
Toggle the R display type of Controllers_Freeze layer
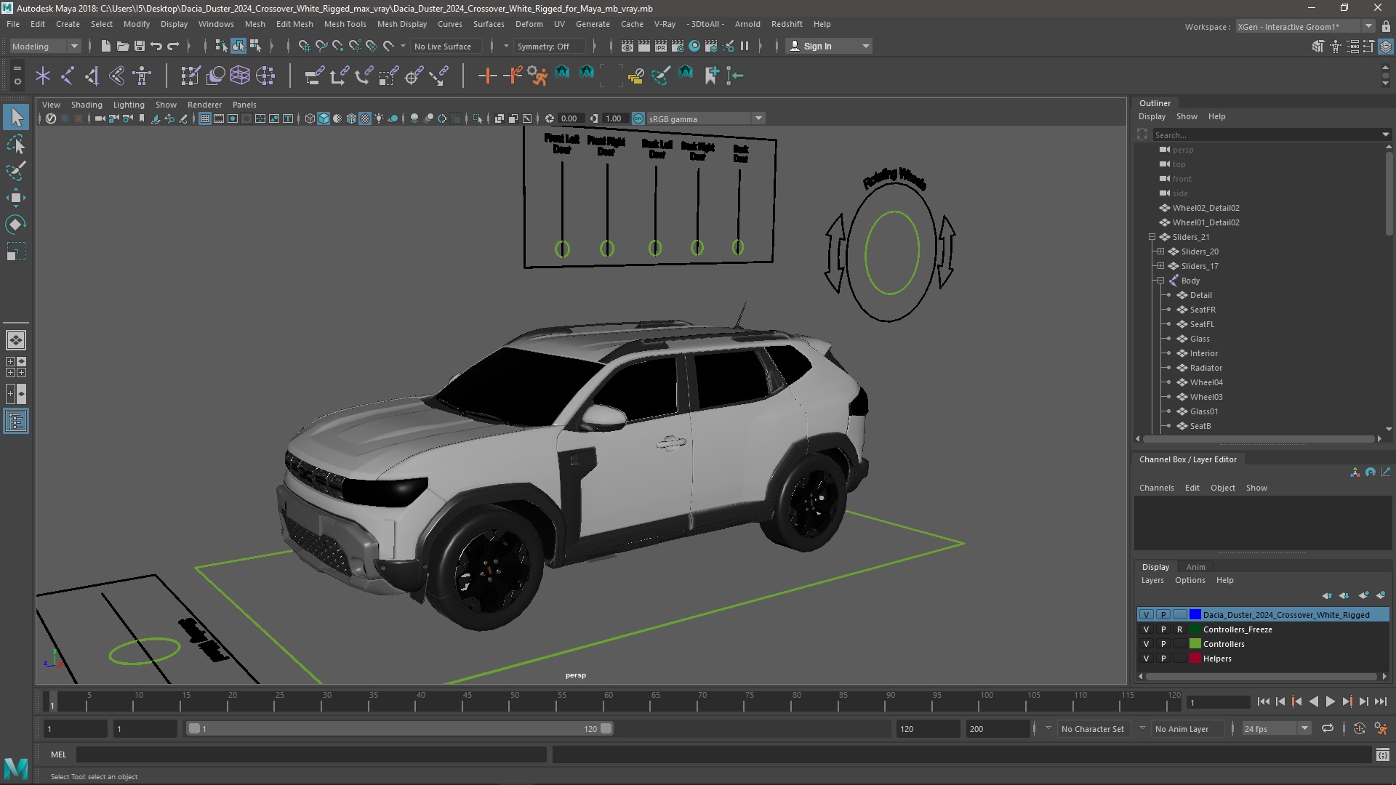point(1179,629)
